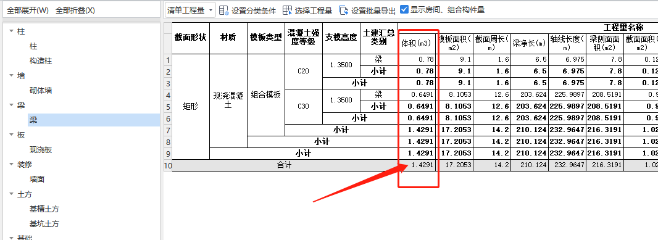Click the C30 cell
The width and height of the screenshot is (658, 240).
304,106
